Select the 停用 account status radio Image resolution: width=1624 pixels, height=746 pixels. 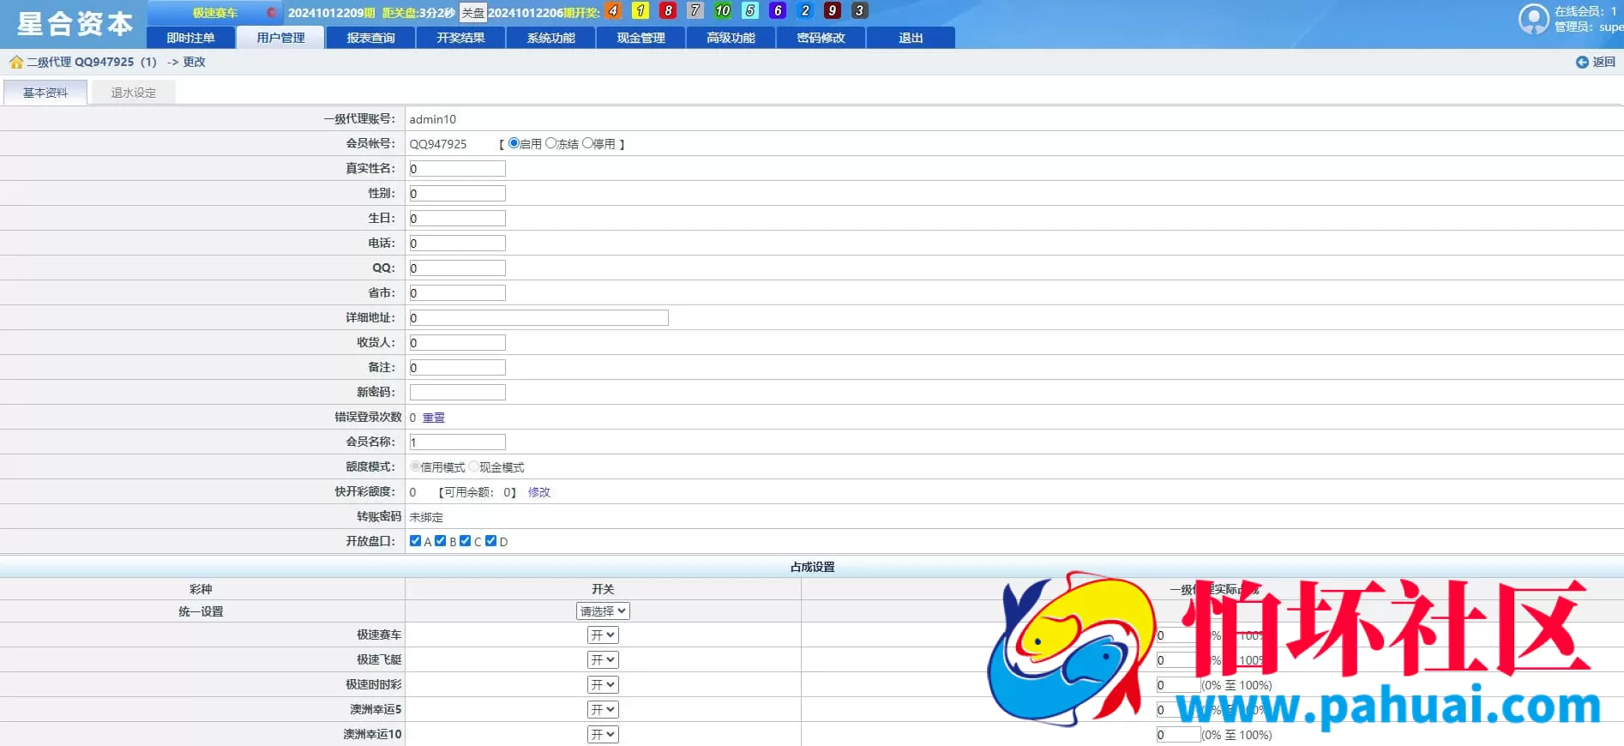[587, 143]
